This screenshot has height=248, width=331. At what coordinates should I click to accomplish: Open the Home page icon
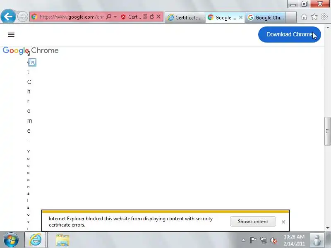304,17
